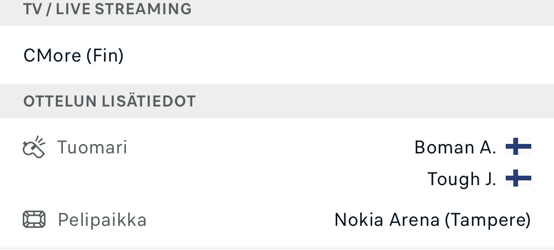
Task: Click the referee whistle icon
Action: (x=34, y=147)
